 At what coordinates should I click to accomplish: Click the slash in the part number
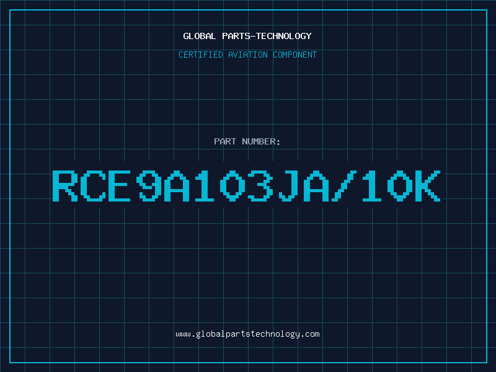pyautogui.click(x=344, y=185)
